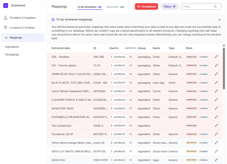
Task: Click mapped-to arrow icon in ASDA EGG row
Action: [130, 160]
